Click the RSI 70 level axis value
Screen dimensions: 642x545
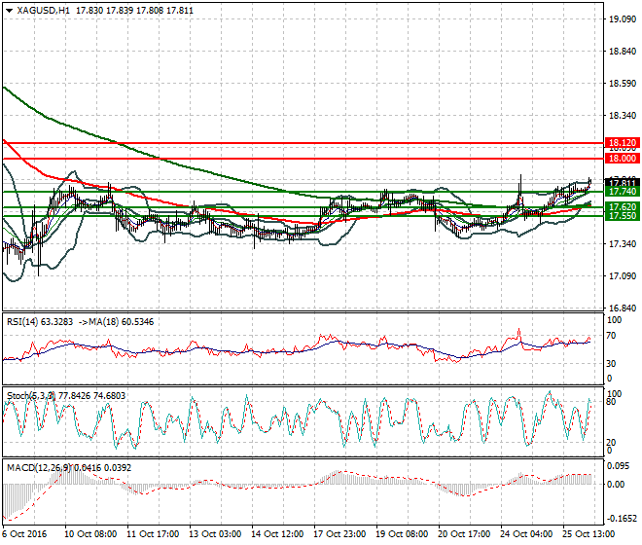click(x=611, y=336)
